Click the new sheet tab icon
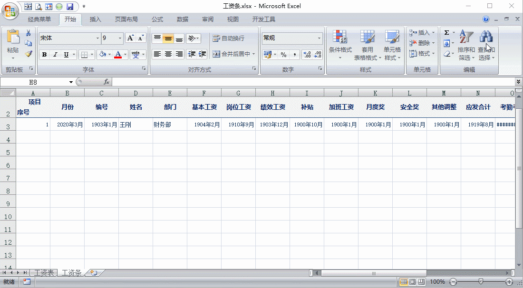Image resolution: width=523 pixels, height=288 pixels. (94, 273)
